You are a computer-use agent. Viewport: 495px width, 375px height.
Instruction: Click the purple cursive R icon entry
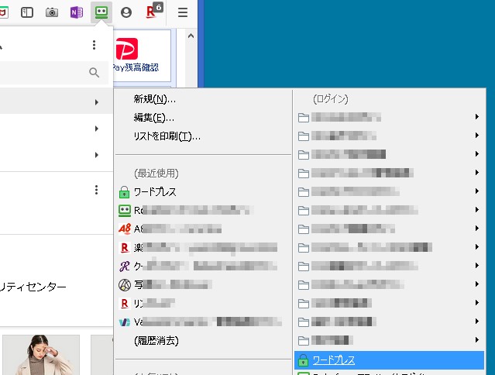125,266
